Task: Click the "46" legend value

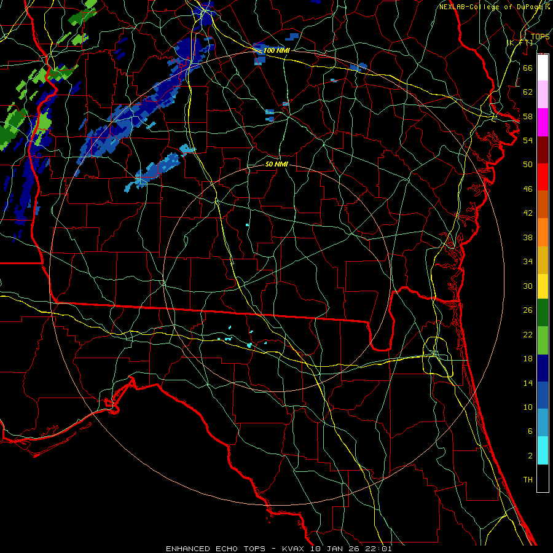Action: pyautogui.click(x=528, y=189)
